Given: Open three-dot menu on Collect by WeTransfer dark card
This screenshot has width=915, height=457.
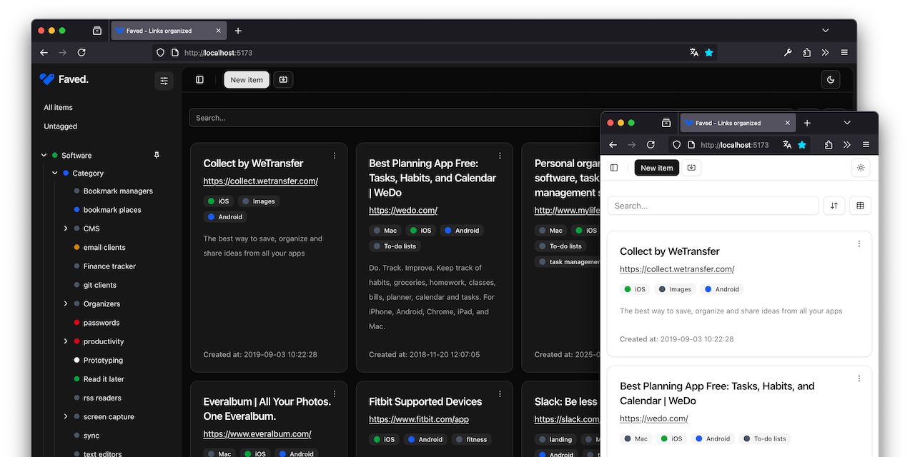Looking at the screenshot, I should tap(335, 156).
